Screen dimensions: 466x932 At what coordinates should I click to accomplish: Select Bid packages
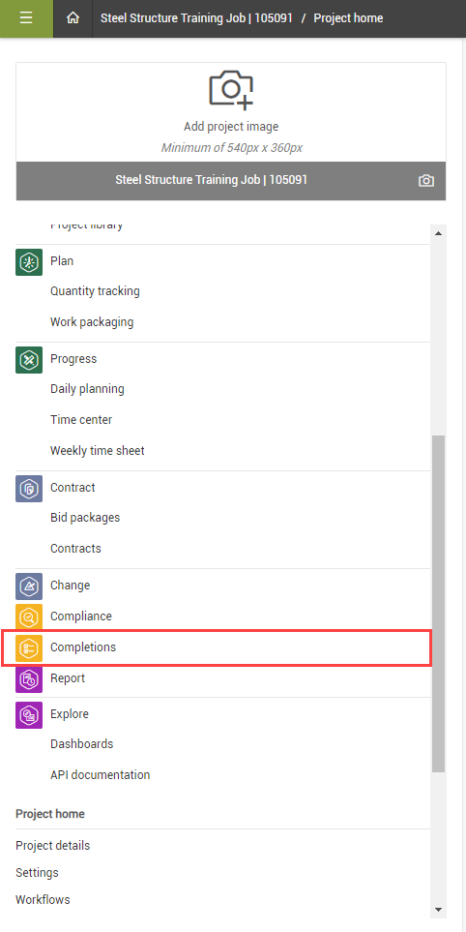point(85,518)
